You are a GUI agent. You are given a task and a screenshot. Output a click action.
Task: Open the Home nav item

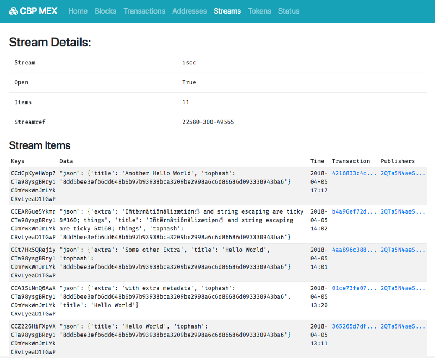tap(78, 11)
